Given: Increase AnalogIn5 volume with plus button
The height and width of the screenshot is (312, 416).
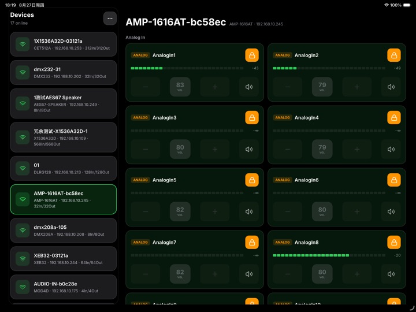Looking at the screenshot, I should (x=215, y=211).
